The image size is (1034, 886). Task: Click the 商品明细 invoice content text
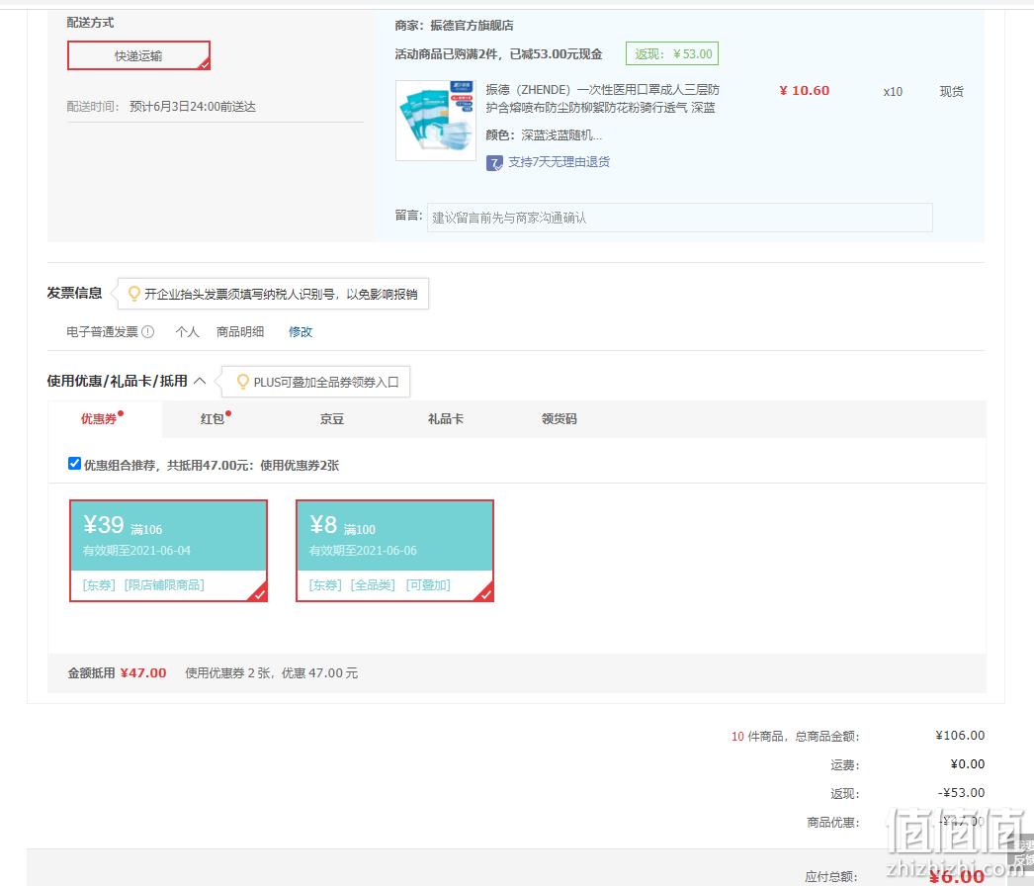tap(240, 332)
